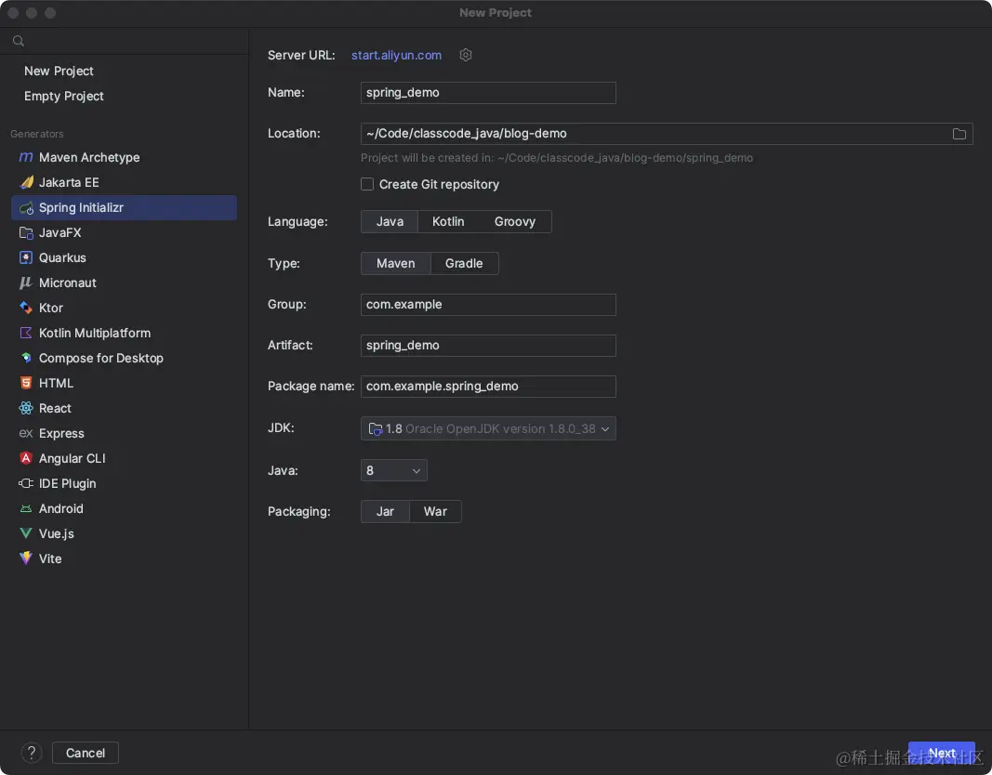
Task: Click the React atom icon
Action: pyautogui.click(x=26, y=408)
